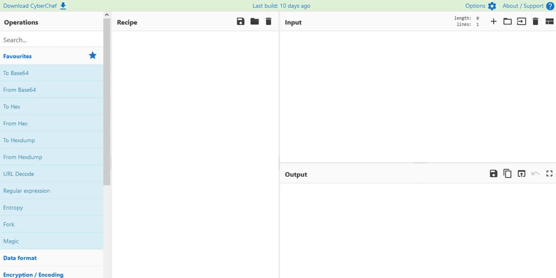556x278 pixels.
Task: Expand the Data format category
Action: pyautogui.click(x=20, y=258)
